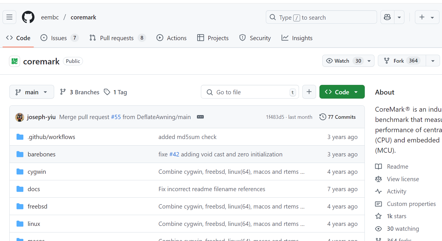442x241 pixels.
Task: Open the Actions tab
Action: point(172,38)
